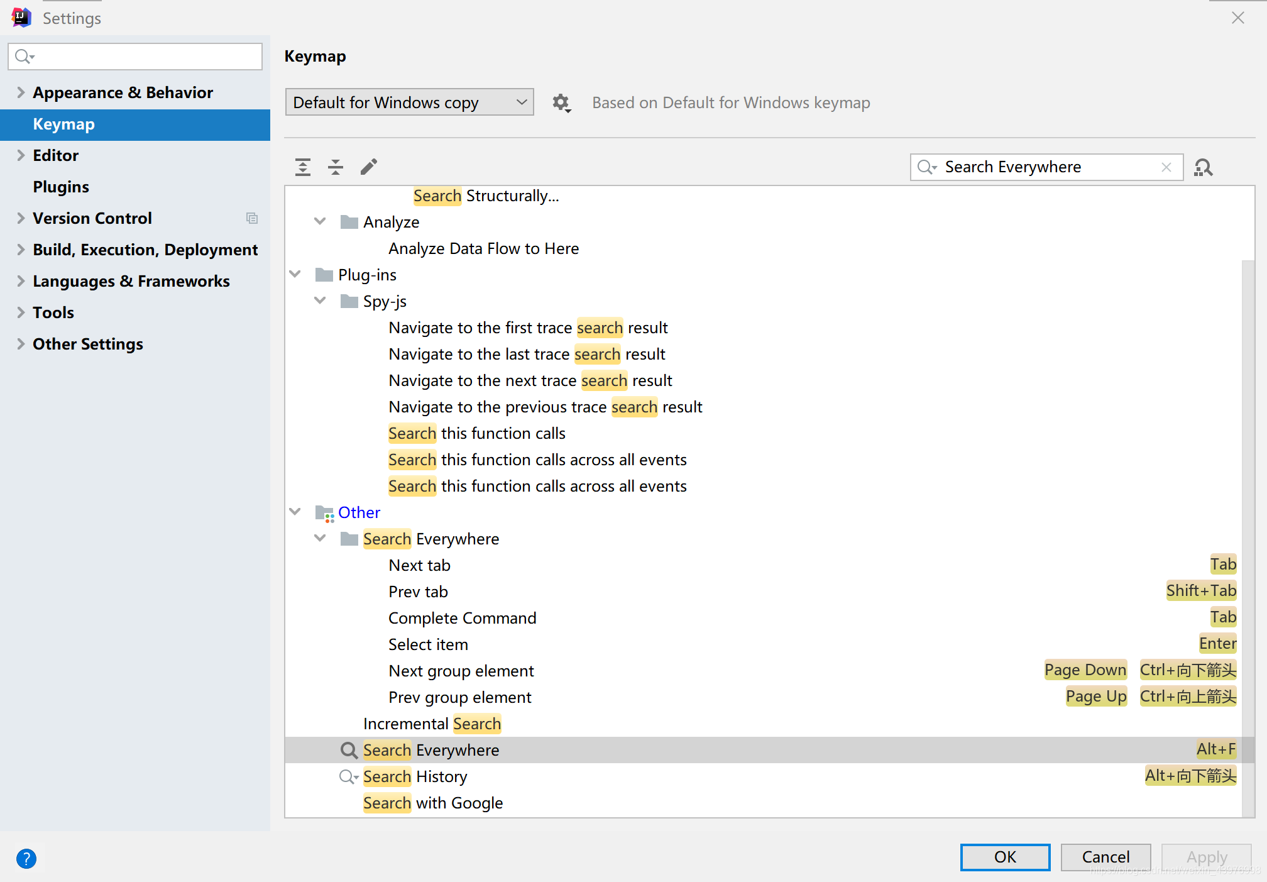Collapse the Plug-ins tree folder
1267x882 pixels.
click(295, 275)
